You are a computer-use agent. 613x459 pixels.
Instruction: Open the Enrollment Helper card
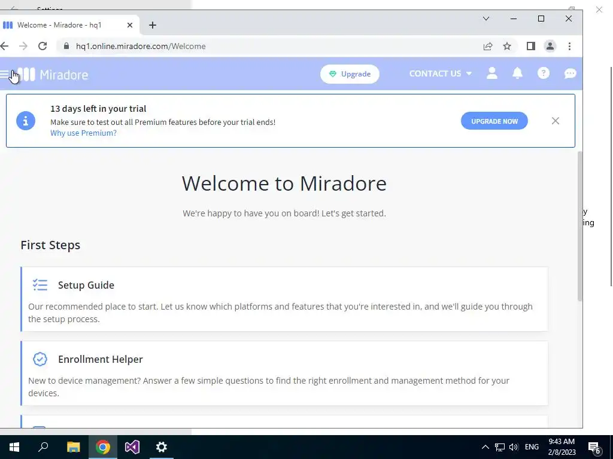pos(284,373)
